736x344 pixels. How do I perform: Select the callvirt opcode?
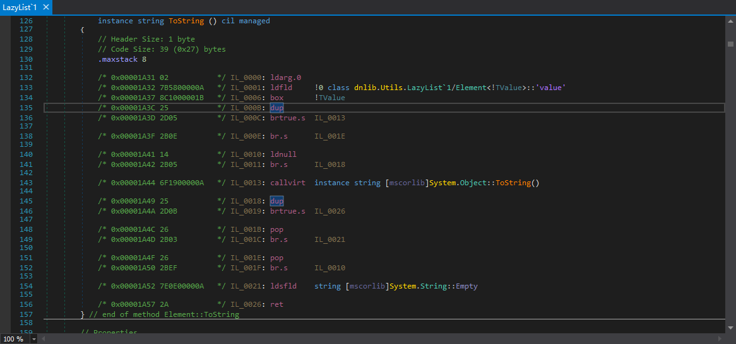(287, 183)
